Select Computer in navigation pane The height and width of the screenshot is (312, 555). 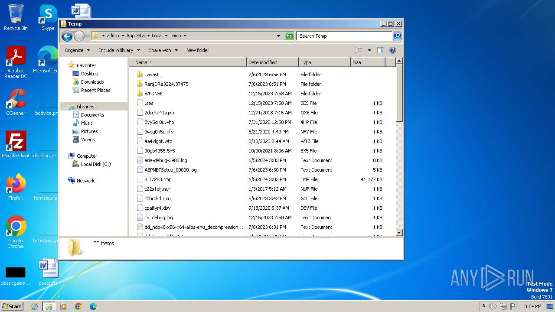pyautogui.click(x=87, y=156)
